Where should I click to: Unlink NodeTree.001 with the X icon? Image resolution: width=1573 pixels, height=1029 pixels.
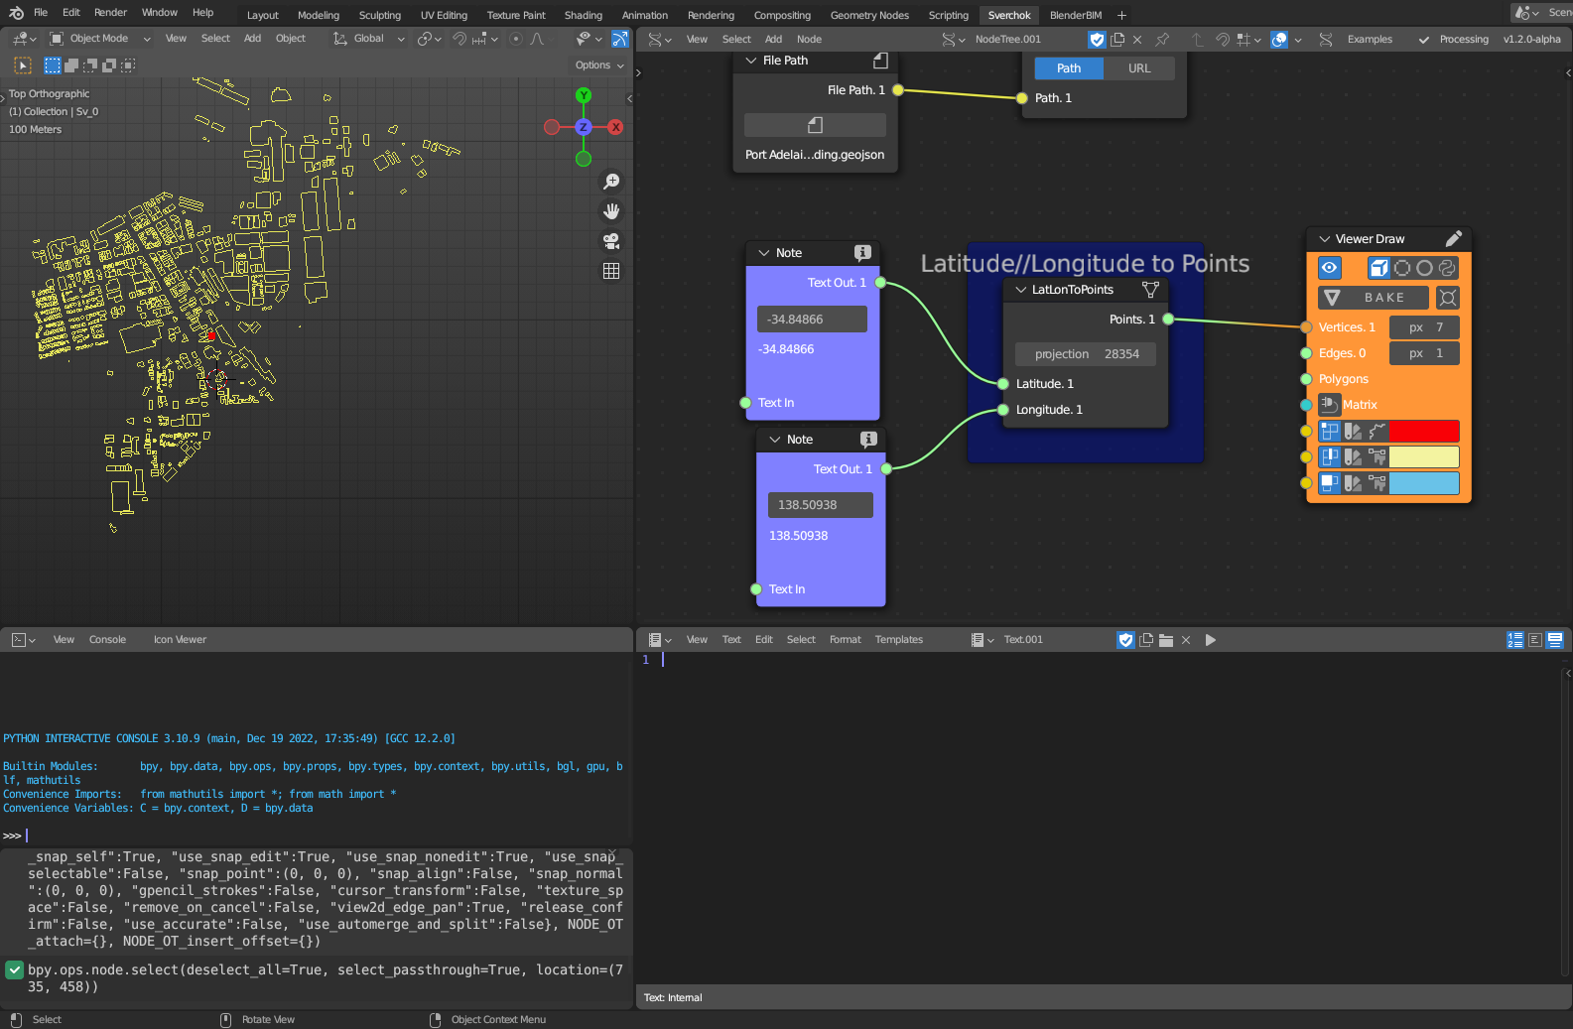(1137, 40)
